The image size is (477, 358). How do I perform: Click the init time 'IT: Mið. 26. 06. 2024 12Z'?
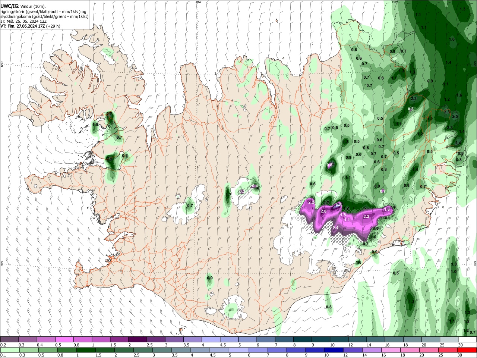[23, 21]
